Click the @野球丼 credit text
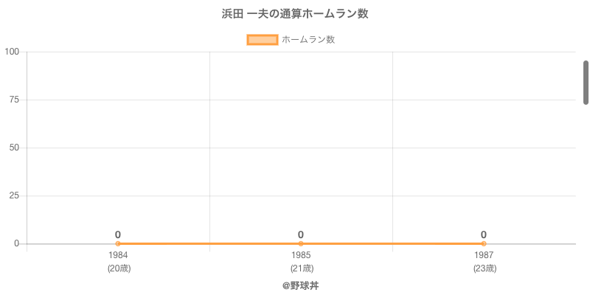The width and height of the screenshot is (590, 295). tap(300, 285)
